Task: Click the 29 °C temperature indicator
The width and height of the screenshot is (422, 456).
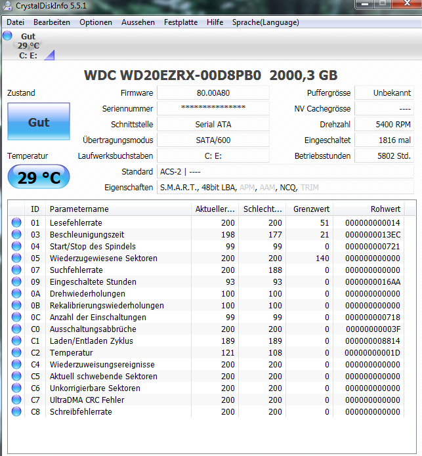Action: point(39,176)
